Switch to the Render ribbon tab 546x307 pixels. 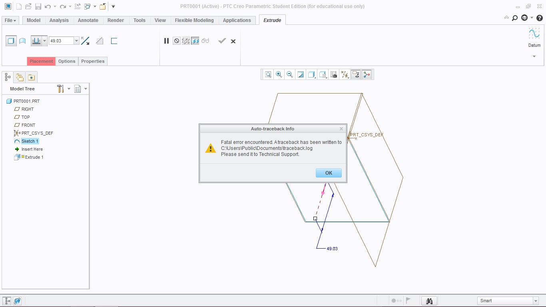116,20
